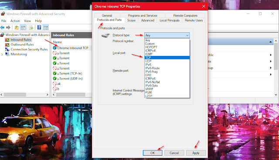Select GRE in the protocol list

[x=167, y=75]
